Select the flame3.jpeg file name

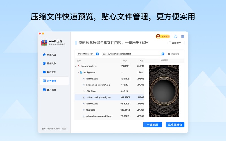92,103
